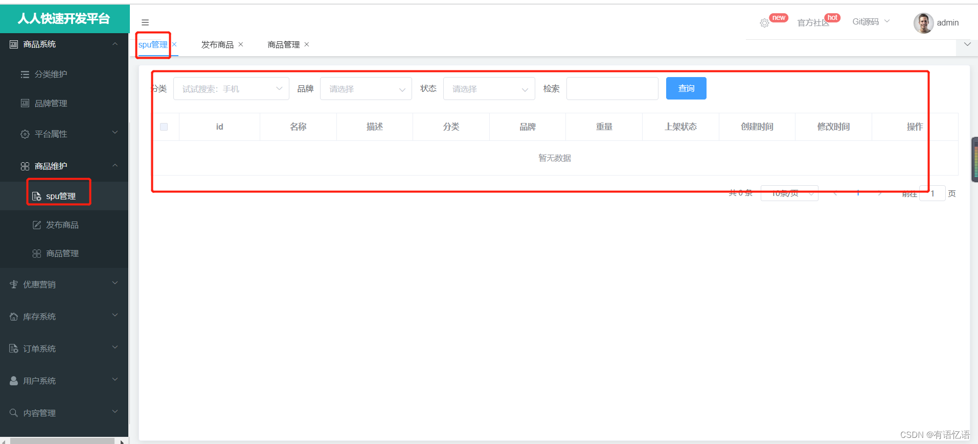Switch to the 商品管理 tab
The image size is (978, 444).
point(284,45)
